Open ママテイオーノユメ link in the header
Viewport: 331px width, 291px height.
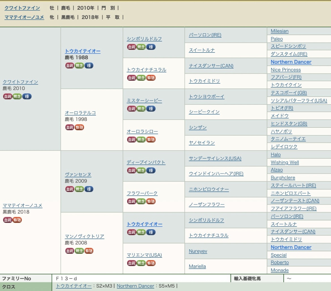tap(24, 17)
